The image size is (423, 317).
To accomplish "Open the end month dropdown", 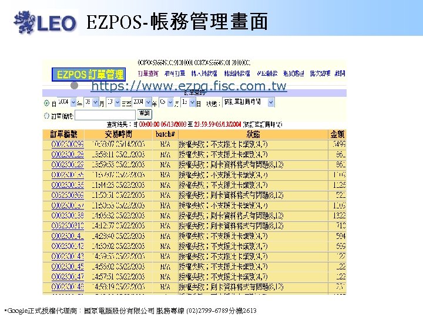I will [170, 102].
